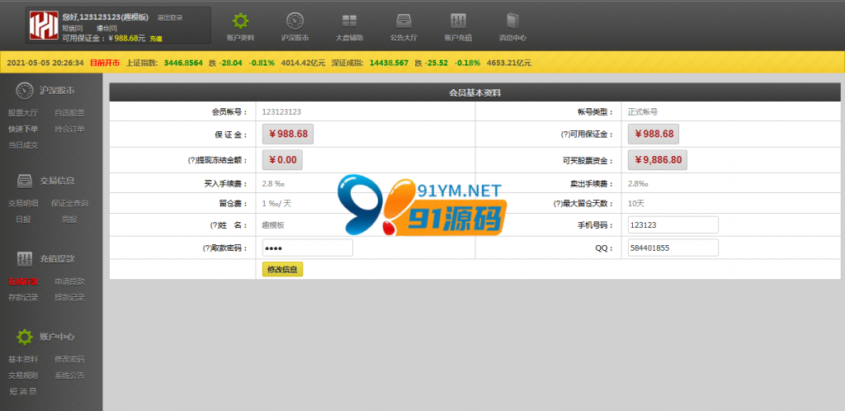This screenshot has height=411, width=845.
Task: Open 账户资料 gear icon in top bar
Action: [x=240, y=21]
